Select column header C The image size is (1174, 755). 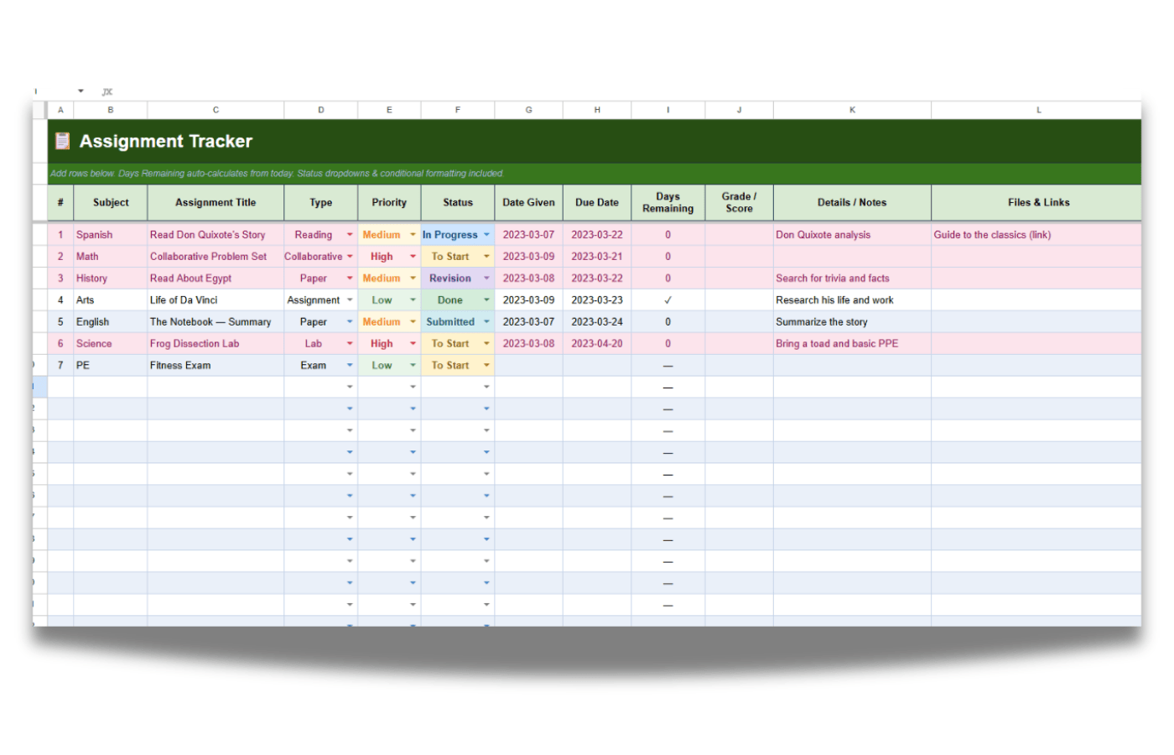click(216, 109)
